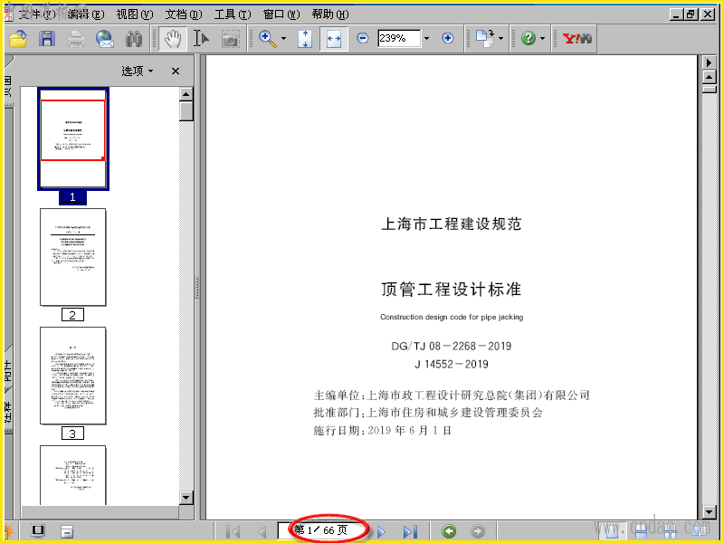Select page 3 thumbnail
The width and height of the screenshot is (724, 543).
[73, 376]
